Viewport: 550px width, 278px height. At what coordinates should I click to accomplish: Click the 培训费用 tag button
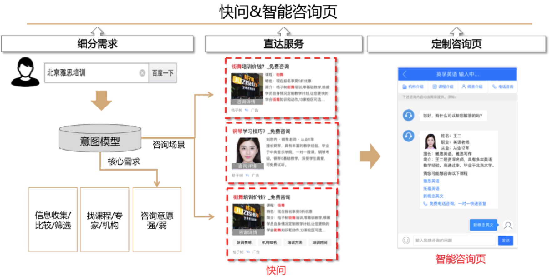coord(244,243)
